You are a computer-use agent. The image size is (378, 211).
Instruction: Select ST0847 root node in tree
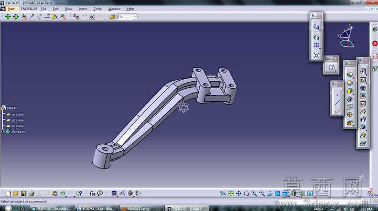[11, 108]
